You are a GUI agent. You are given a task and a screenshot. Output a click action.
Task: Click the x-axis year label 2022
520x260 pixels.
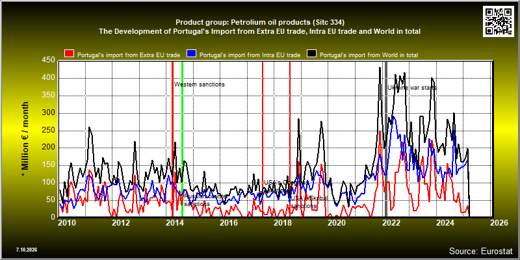391,223
